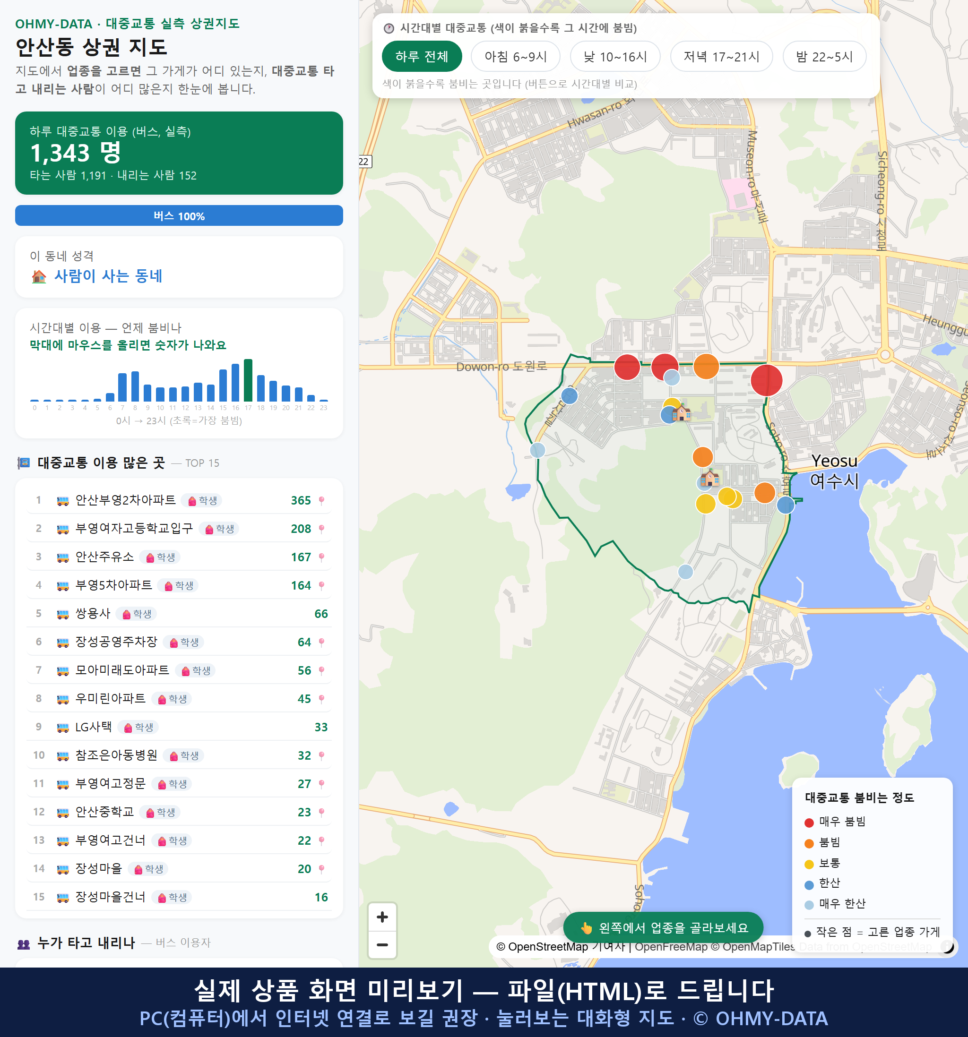Click the 학생 tag on 안산주유소 row
This screenshot has height=1037, width=968.
tap(160, 557)
